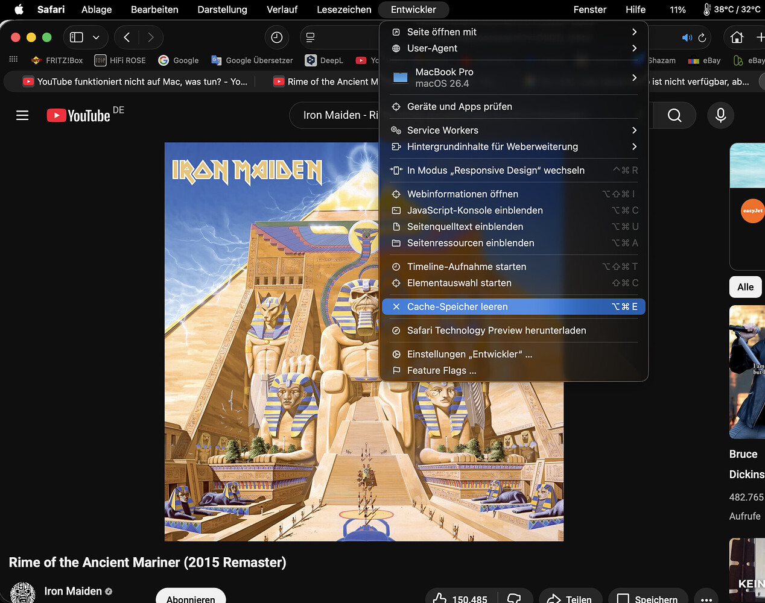Select 'Timeline-Aufnahme starten'
The height and width of the screenshot is (603, 765).
coord(513,267)
